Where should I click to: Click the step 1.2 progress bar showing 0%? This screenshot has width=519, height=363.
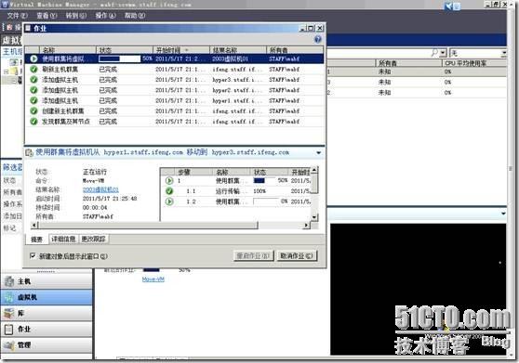[265, 201]
